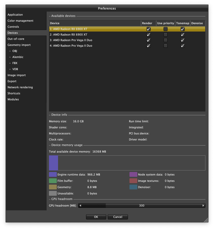
Task: Toggle Tonemap for device 1 RX 6900 XT
Action: coord(182,29)
